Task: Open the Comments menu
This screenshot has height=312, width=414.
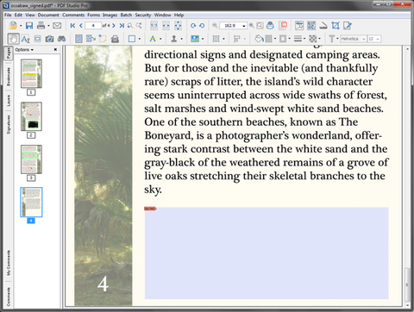Action: (73, 15)
